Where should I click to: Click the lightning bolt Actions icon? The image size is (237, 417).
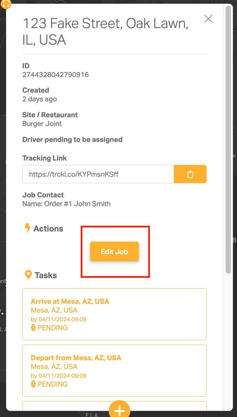[28, 228]
